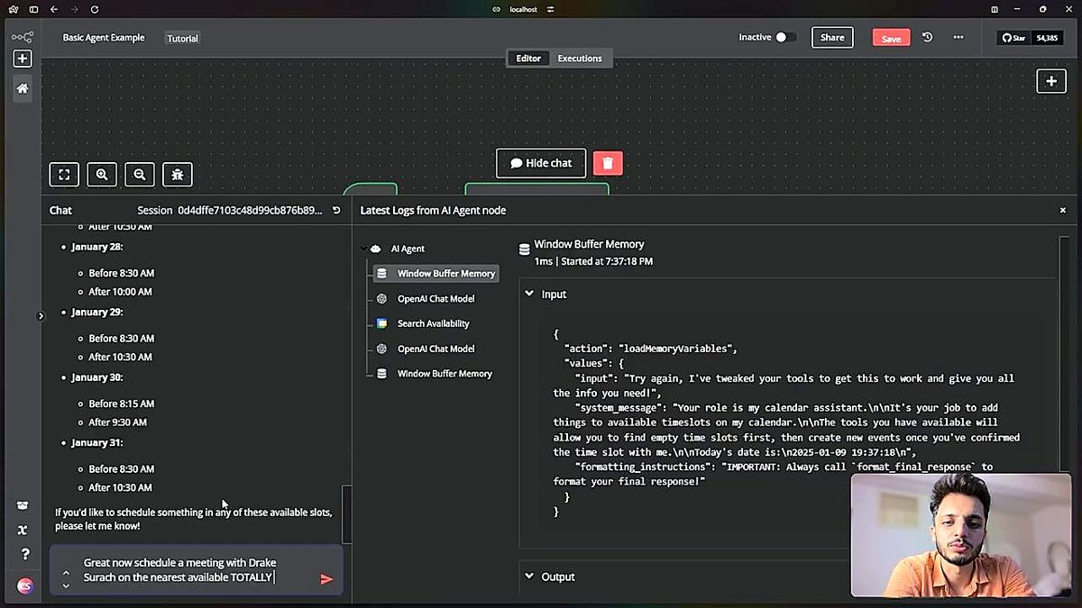Viewport: 1082px width, 608px height.
Task: Click the n8n workflow logo icon
Action: coord(23,37)
